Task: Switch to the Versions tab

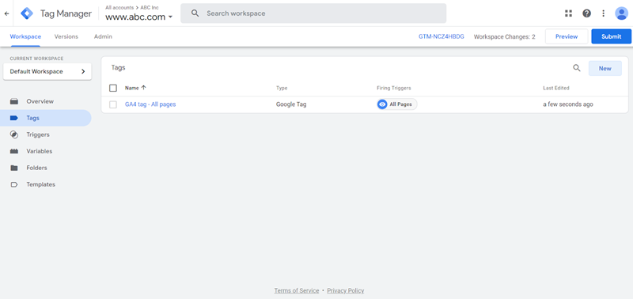Action: click(66, 36)
